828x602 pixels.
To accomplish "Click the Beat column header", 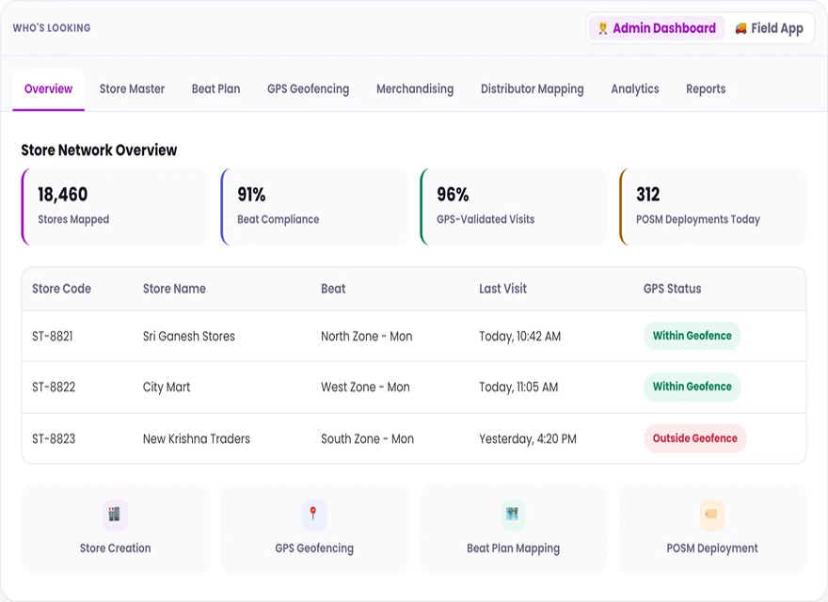I will coord(333,289).
